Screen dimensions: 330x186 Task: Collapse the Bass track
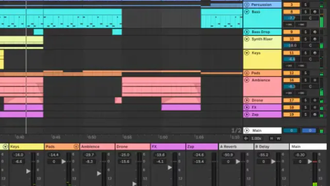coord(247,12)
